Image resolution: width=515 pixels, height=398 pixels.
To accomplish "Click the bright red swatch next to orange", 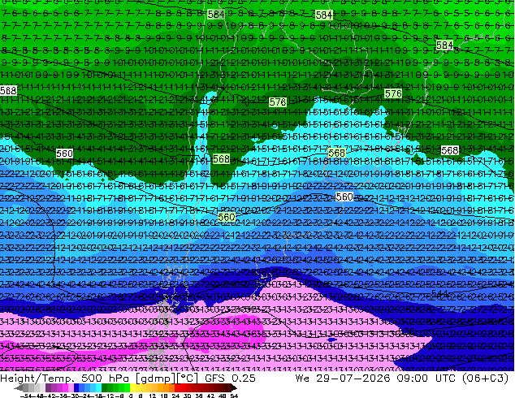I will tap(177, 387).
